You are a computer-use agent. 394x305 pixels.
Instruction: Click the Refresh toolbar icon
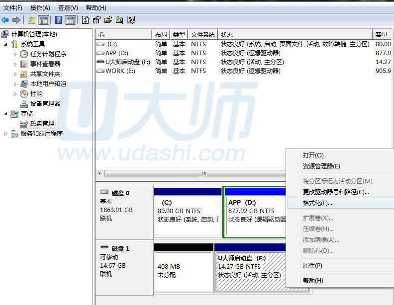tap(86, 20)
